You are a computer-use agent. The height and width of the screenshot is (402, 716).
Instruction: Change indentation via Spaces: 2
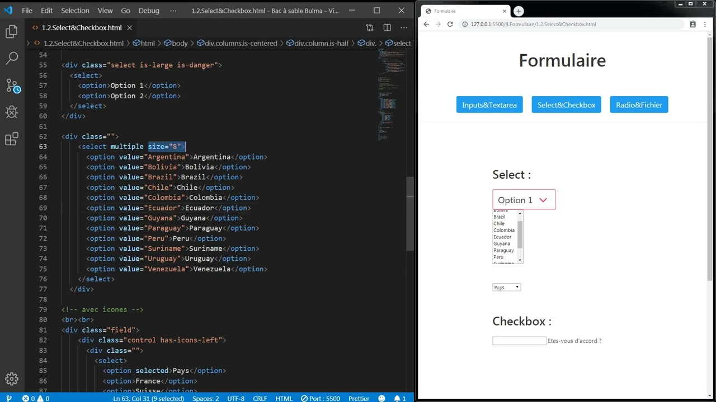(x=205, y=398)
